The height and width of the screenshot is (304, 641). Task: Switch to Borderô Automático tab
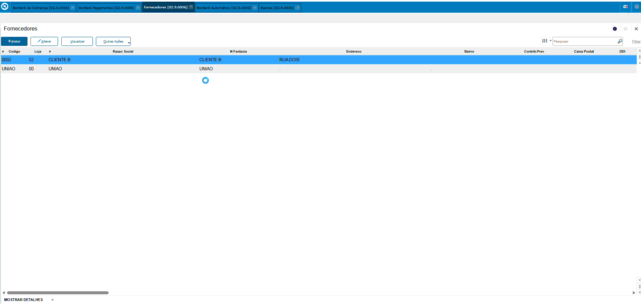224,8
